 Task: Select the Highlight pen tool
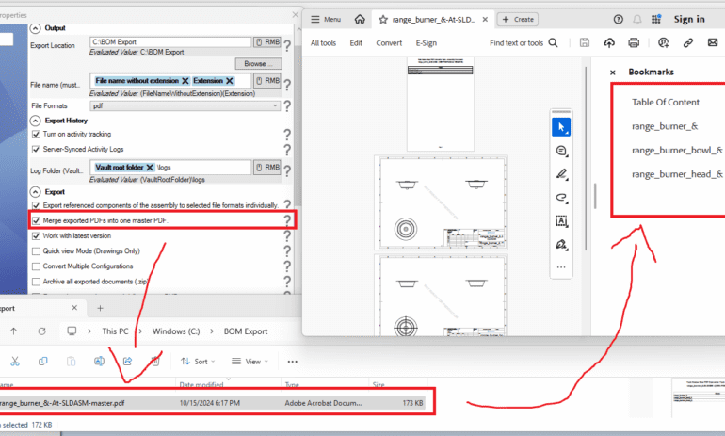pyautogui.click(x=561, y=174)
